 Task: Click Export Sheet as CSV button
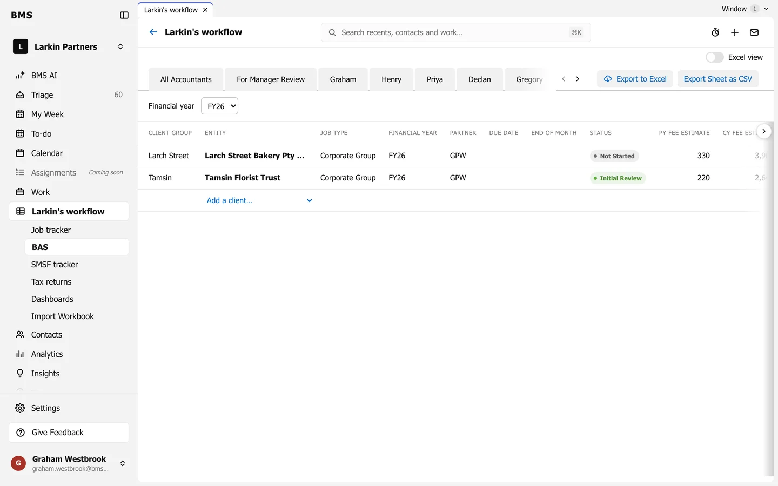(718, 79)
